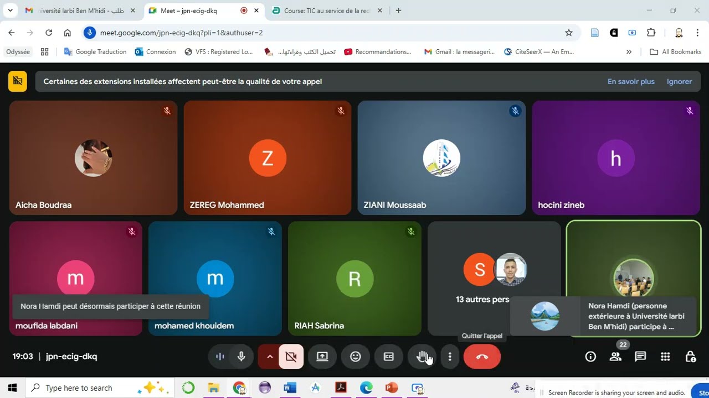Open Google Traduction bookmark
709x398 pixels.
[x=95, y=51]
